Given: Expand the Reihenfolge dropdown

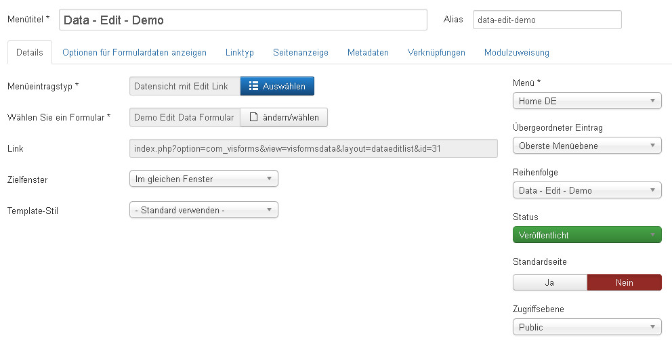Looking at the screenshot, I should [x=587, y=190].
